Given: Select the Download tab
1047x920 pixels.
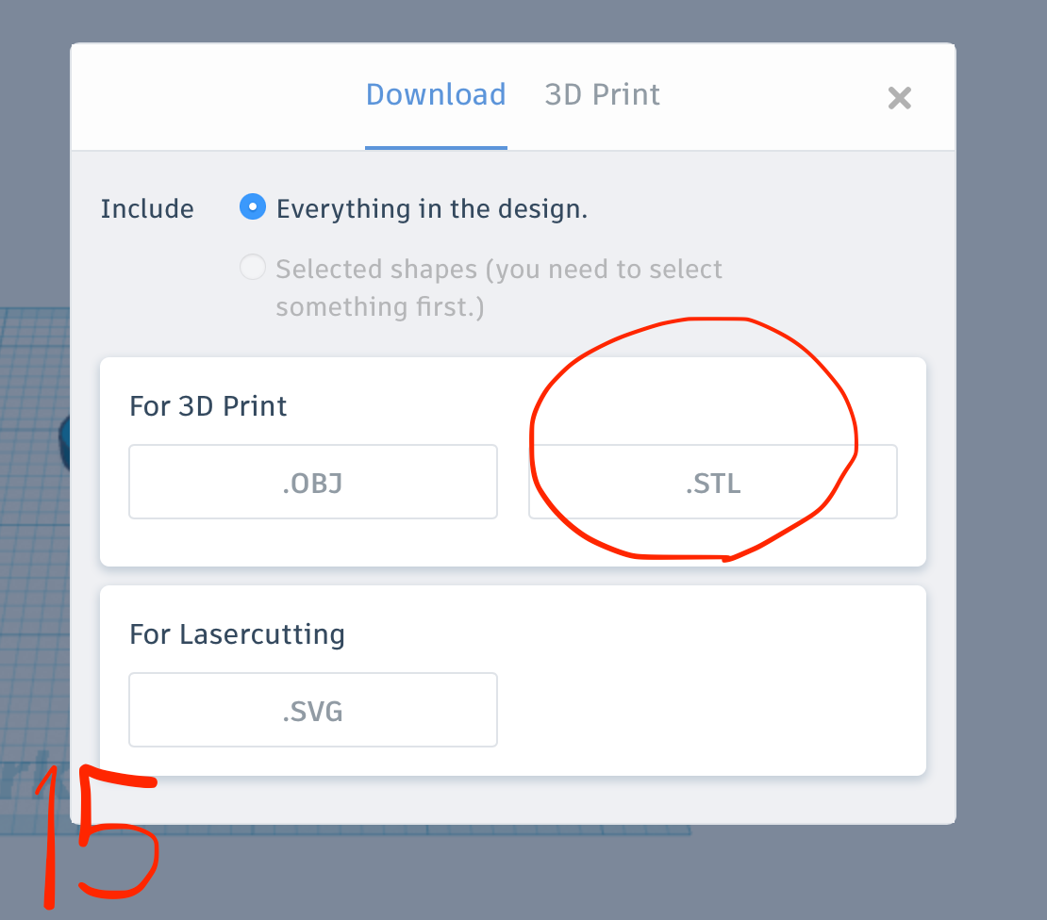Looking at the screenshot, I should tap(436, 95).
